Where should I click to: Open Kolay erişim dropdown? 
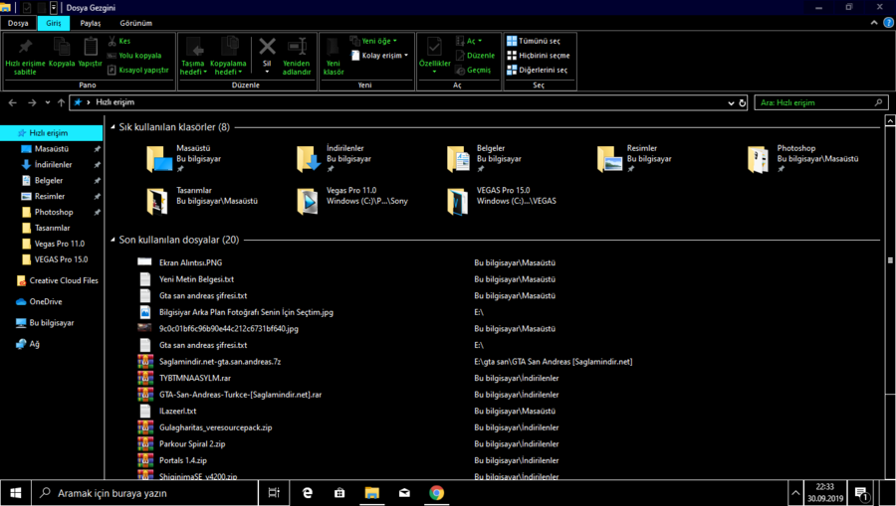pyautogui.click(x=379, y=56)
